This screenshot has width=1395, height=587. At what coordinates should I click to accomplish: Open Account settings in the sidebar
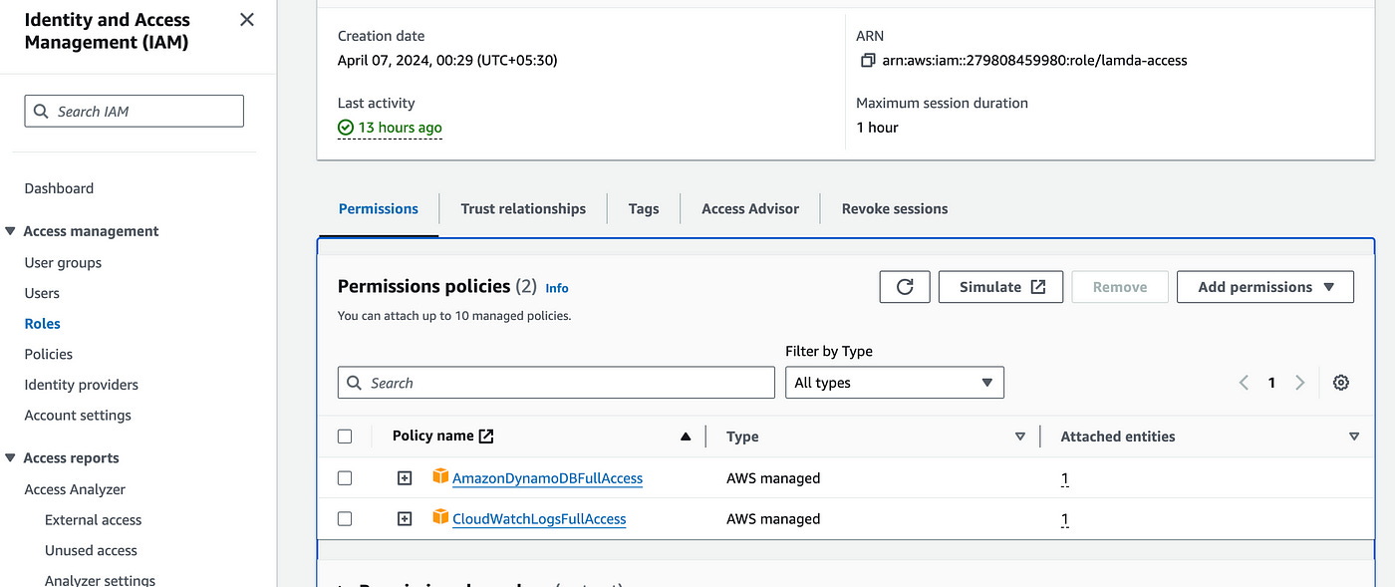point(78,416)
